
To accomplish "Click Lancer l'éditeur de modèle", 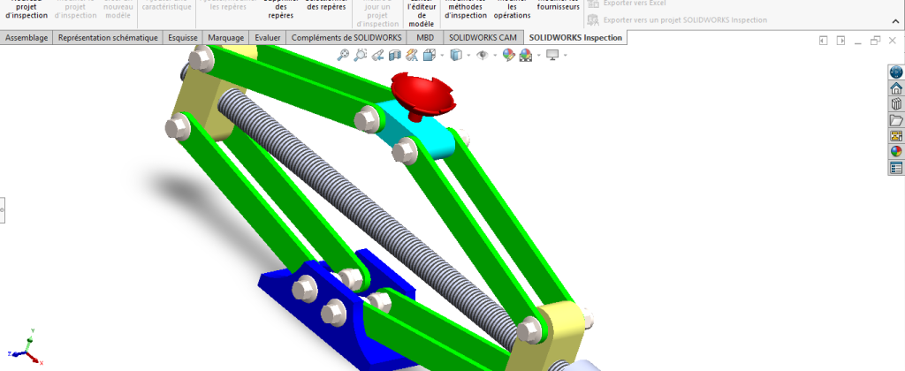I will click(x=422, y=14).
